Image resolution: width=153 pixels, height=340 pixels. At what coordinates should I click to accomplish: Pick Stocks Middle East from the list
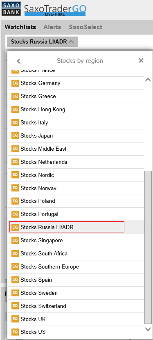tap(76, 149)
